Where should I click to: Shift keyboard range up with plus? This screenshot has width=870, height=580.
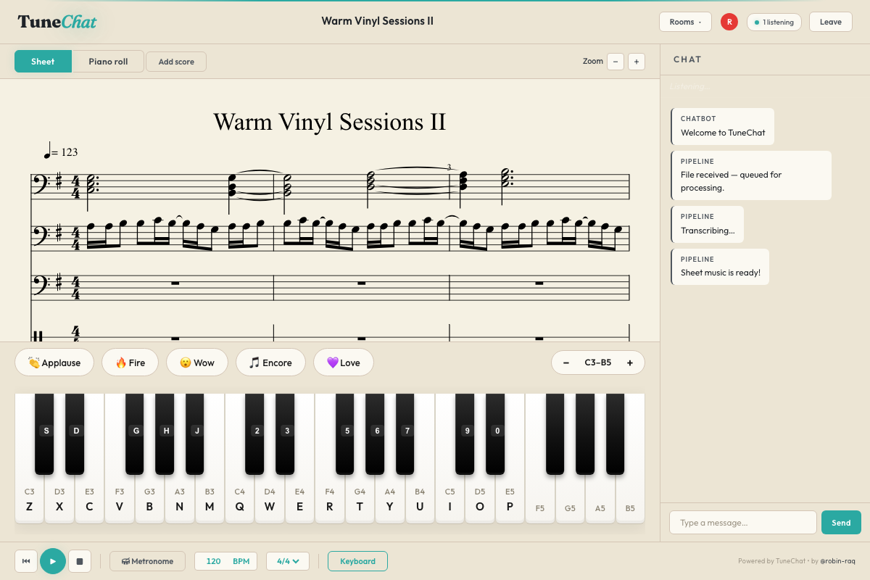click(630, 362)
